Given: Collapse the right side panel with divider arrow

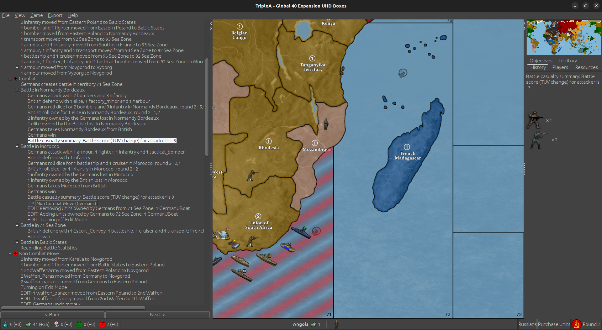Looking at the screenshot, I should [525, 28].
